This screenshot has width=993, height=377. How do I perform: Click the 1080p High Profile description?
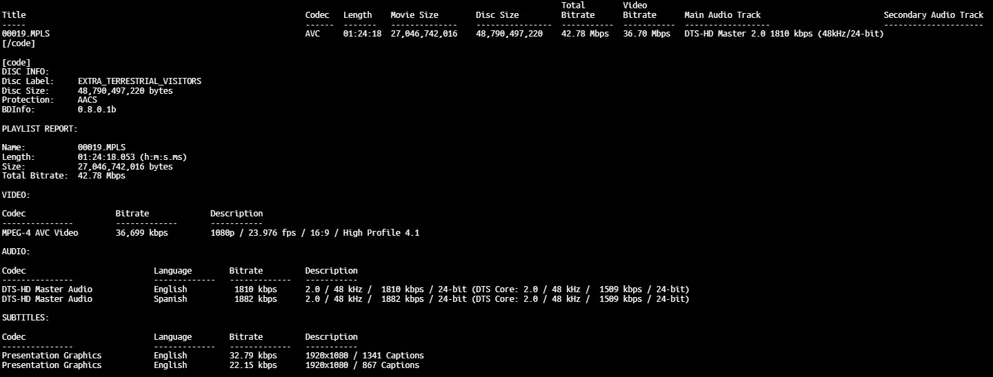coord(314,233)
